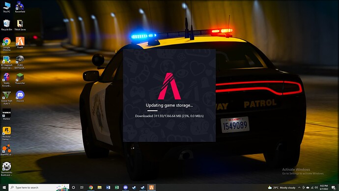
Task: Click the Type here to search box
Action: coord(39,188)
